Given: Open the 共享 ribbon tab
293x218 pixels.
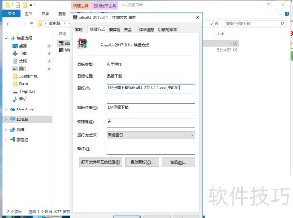Looking at the screenshot, I should coord(45,14).
